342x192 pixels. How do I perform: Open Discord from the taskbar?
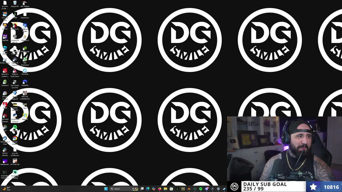coord(207,189)
